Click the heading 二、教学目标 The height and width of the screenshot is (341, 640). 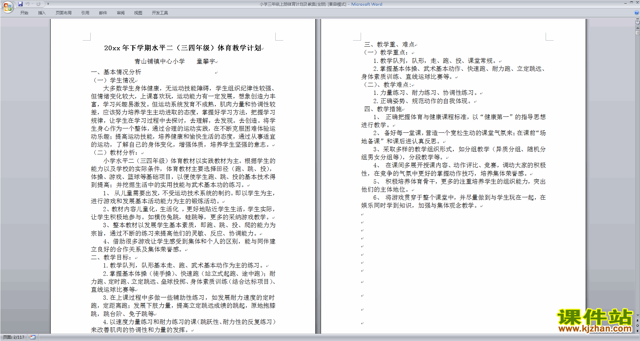pyautogui.click(x=111, y=257)
